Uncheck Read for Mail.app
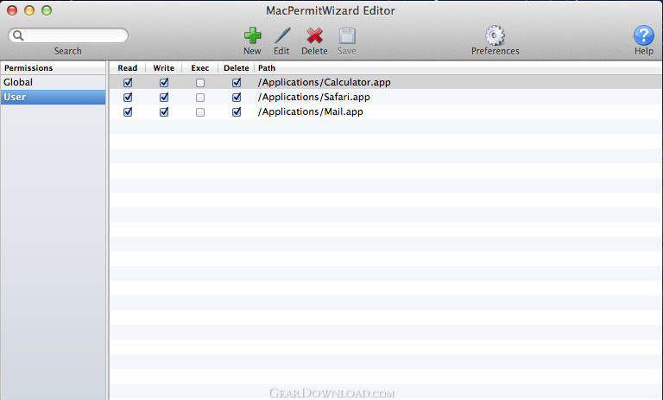 pyautogui.click(x=128, y=111)
